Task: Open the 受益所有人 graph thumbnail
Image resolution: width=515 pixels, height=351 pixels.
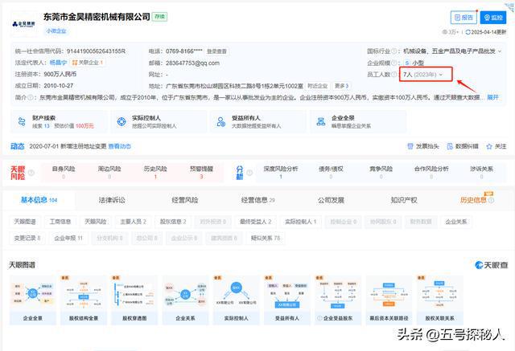Action: point(287,300)
